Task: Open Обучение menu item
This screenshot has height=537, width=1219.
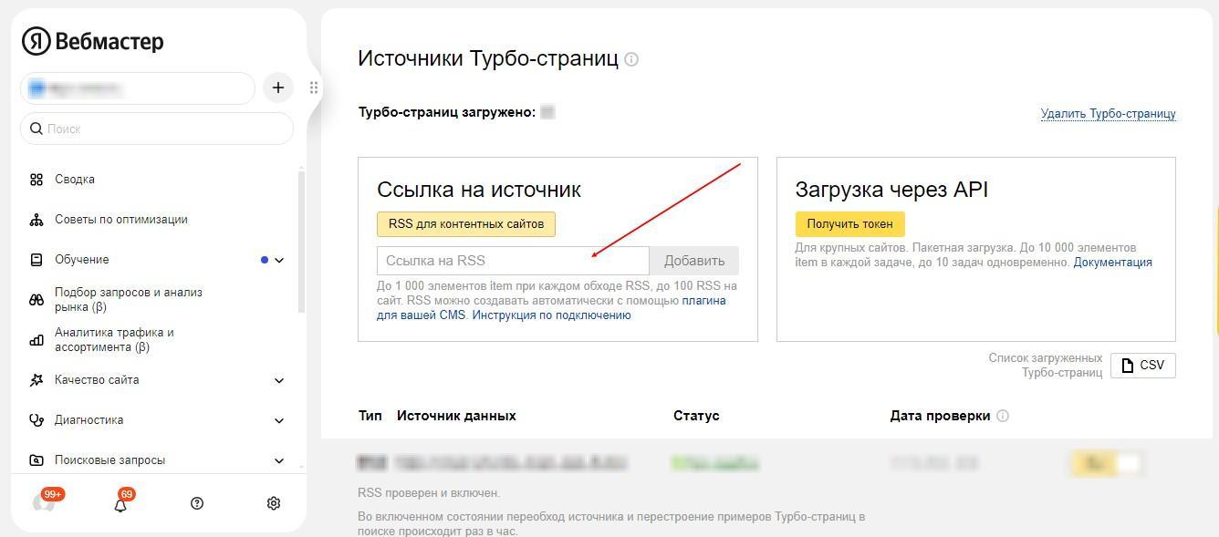Action: (x=82, y=260)
